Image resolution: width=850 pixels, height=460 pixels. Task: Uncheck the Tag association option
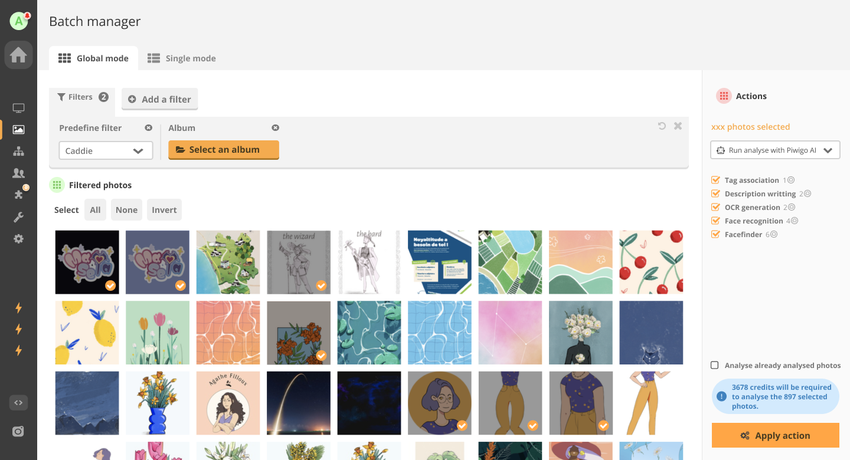point(715,180)
